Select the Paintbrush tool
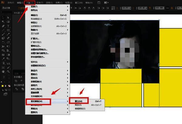Image resolution: width=182 pixels, height=124 pixels. pyautogui.click(x=3, y=34)
